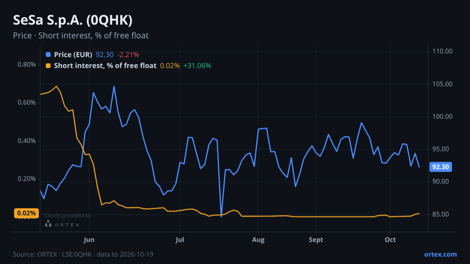Click the Sept x-axis label
Viewport: 470px width, 264px height.
[x=316, y=240]
